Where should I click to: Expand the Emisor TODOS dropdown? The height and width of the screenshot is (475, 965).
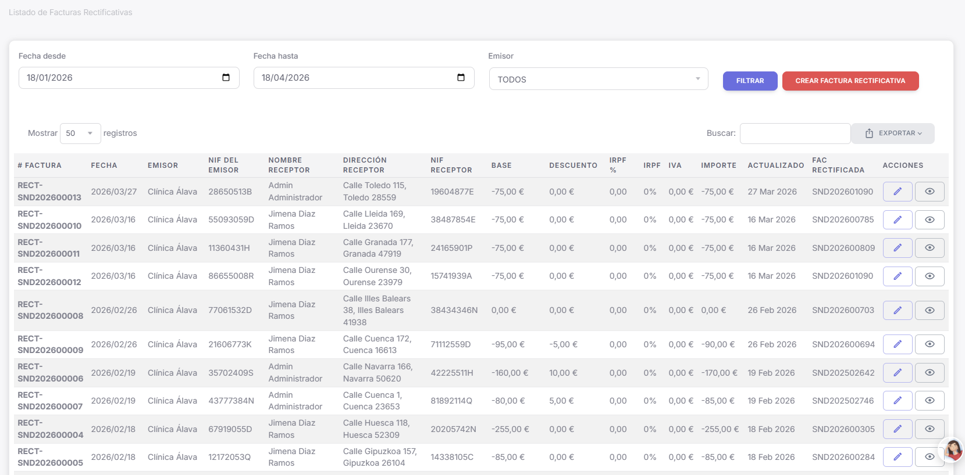(598, 79)
